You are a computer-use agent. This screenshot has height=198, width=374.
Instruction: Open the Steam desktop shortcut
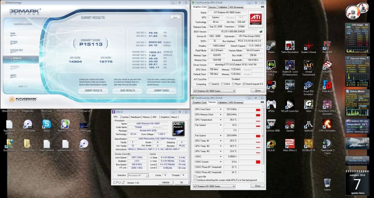(271, 45)
